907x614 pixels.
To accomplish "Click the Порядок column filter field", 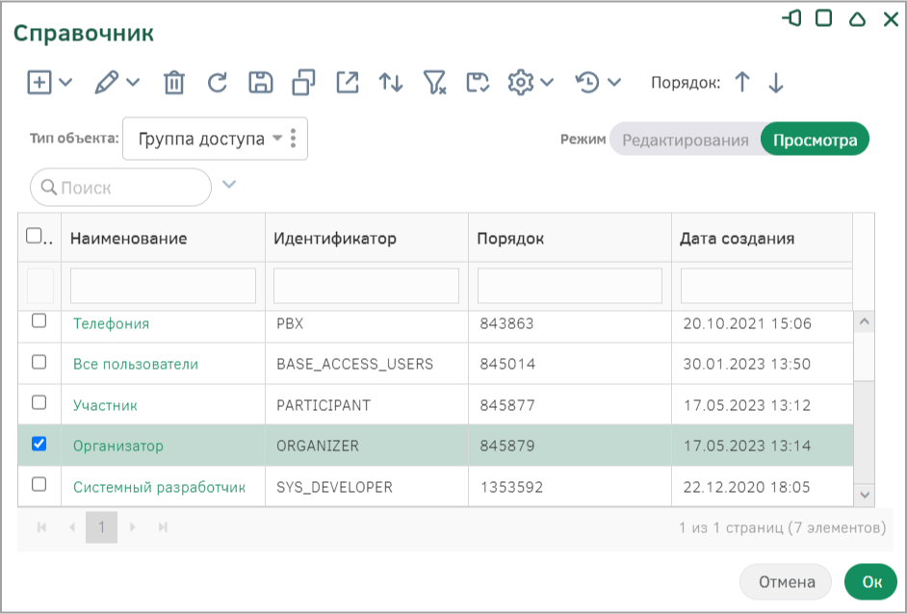I will click(570, 286).
